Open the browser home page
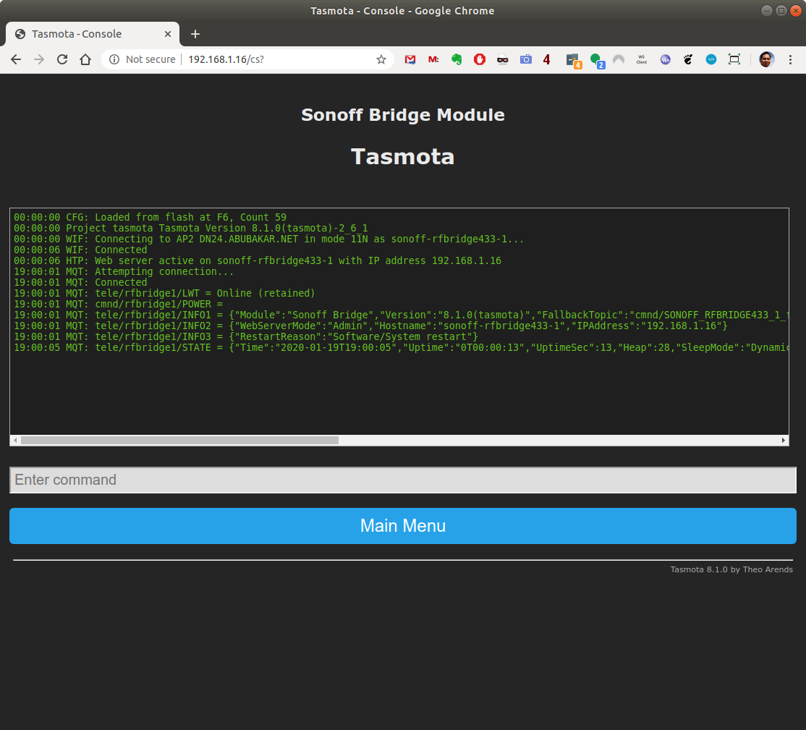The image size is (806, 730). (x=85, y=59)
